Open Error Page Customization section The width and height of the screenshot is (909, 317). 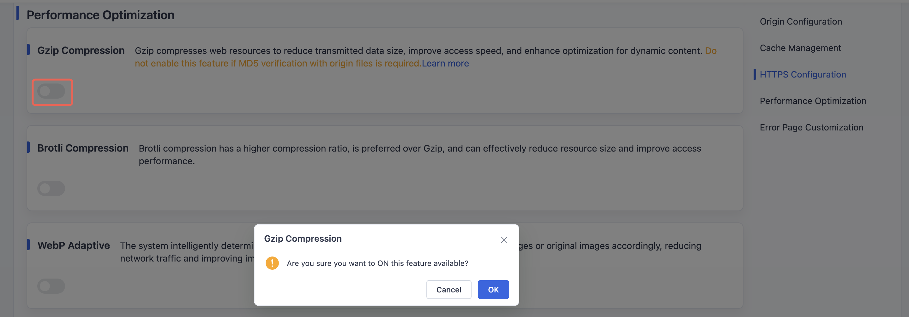(811, 127)
